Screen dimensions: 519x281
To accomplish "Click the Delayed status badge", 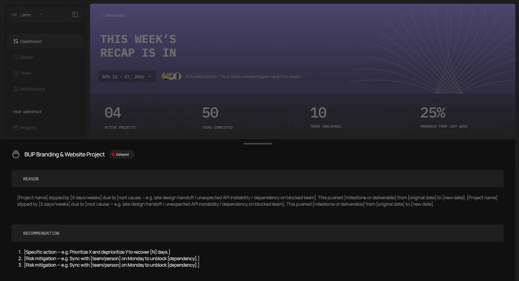I will (122, 154).
